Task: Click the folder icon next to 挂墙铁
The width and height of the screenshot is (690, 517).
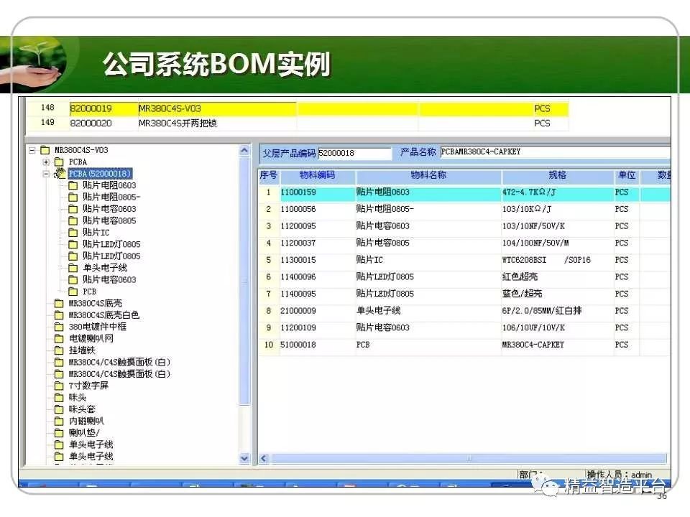Action: coord(59,350)
